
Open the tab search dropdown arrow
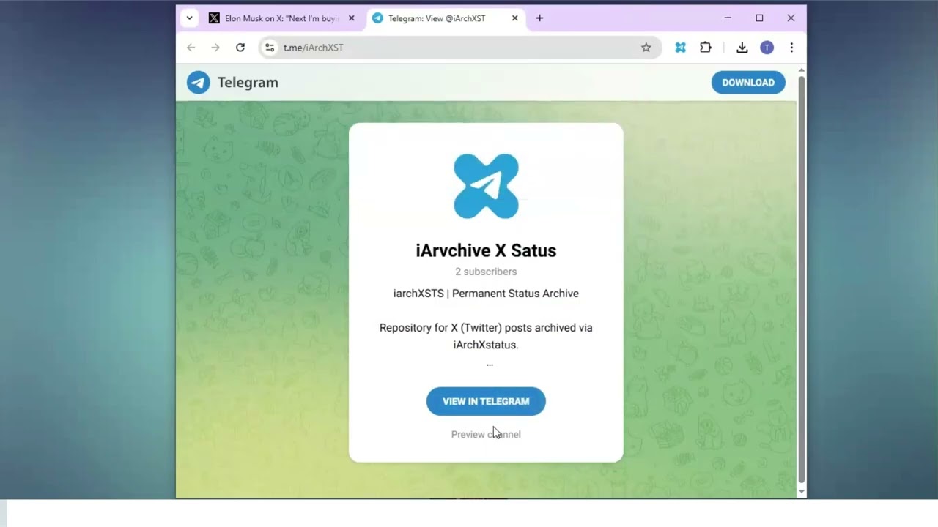point(189,18)
